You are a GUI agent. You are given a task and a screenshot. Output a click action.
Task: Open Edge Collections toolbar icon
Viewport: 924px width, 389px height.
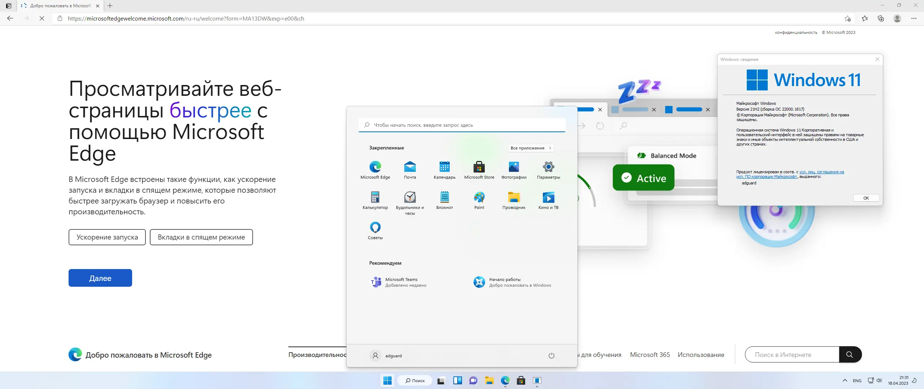[x=881, y=18]
